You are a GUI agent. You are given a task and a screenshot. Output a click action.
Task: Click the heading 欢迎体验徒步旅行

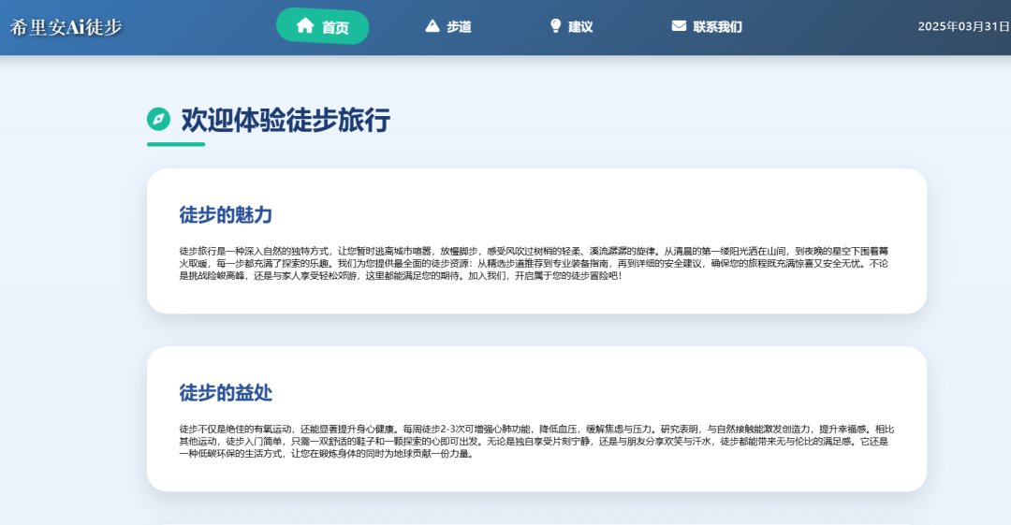click(x=286, y=120)
